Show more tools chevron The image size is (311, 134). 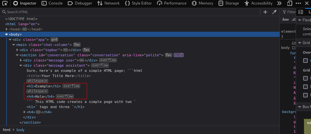tap(279, 3)
